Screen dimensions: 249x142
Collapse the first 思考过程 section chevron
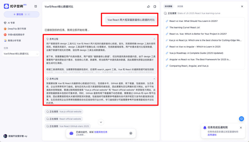tap(154, 39)
